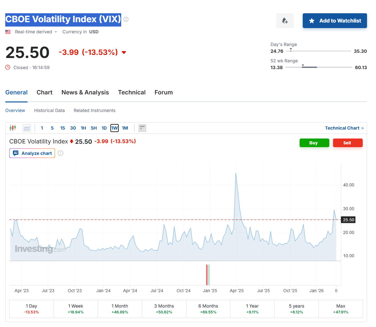The width and height of the screenshot is (376, 327).
Task: Set chart interval to 1M
Action: (125, 128)
